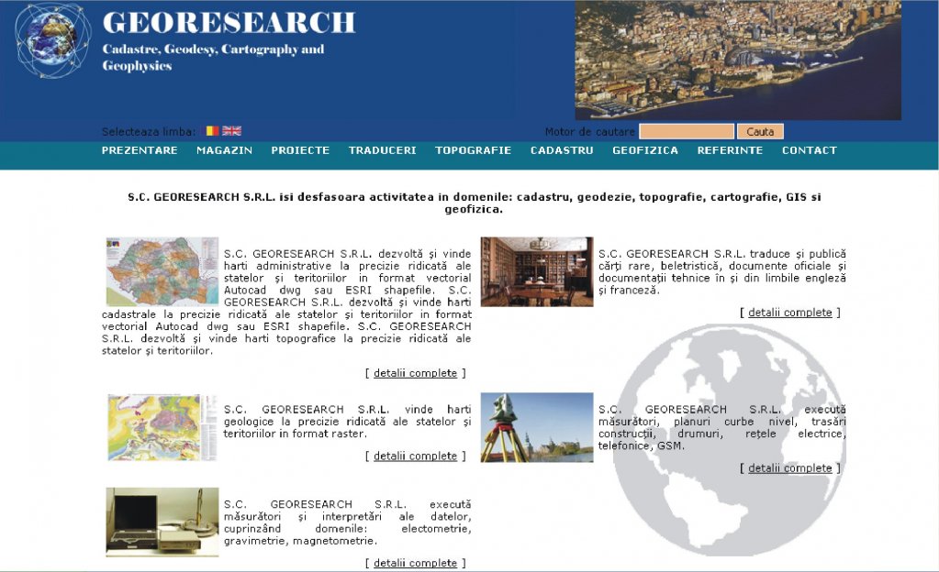Image resolution: width=939 pixels, height=572 pixels.
Task: Click the 'Selecteaza limba:' label
Action: click(149, 132)
